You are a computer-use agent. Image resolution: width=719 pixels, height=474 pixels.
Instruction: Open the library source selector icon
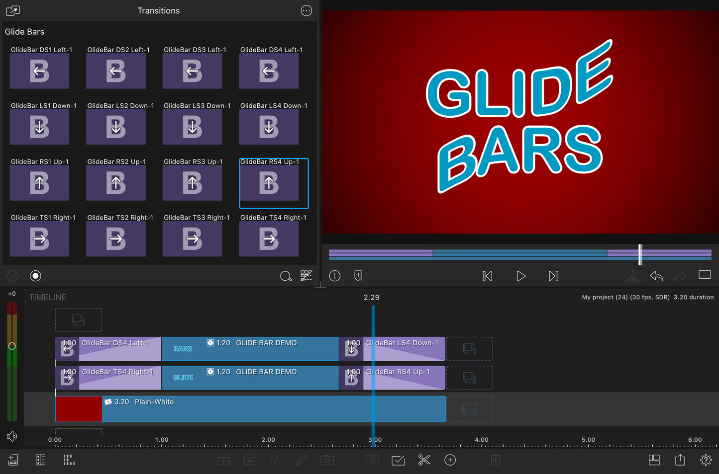point(13,10)
